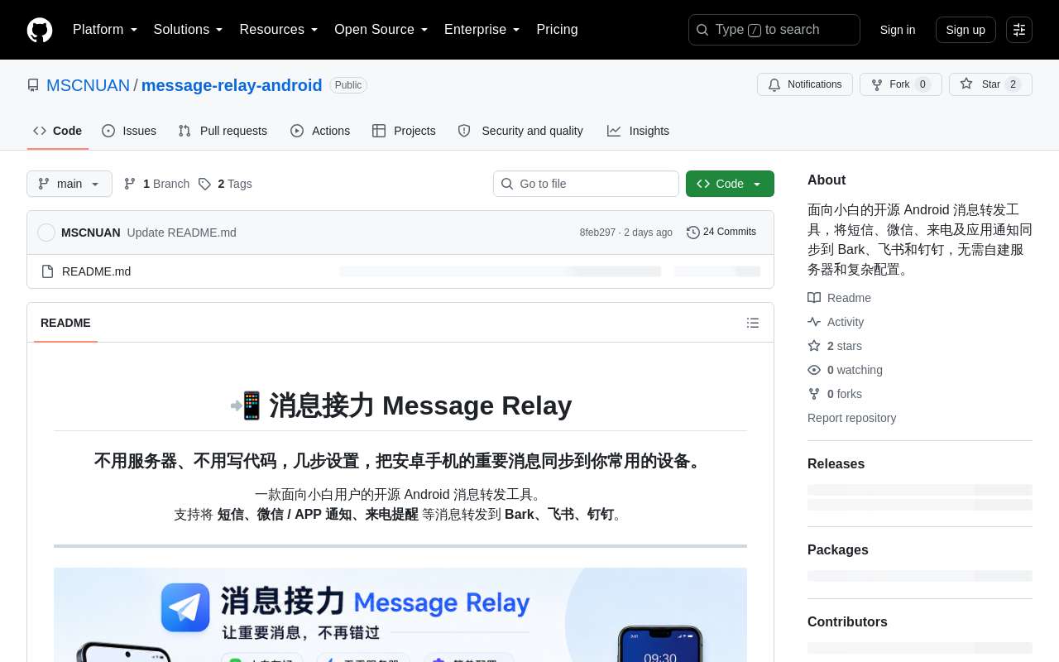Click the Message Relay banner image
The height and width of the screenshot is (662, 1059).
pos(400,614)
